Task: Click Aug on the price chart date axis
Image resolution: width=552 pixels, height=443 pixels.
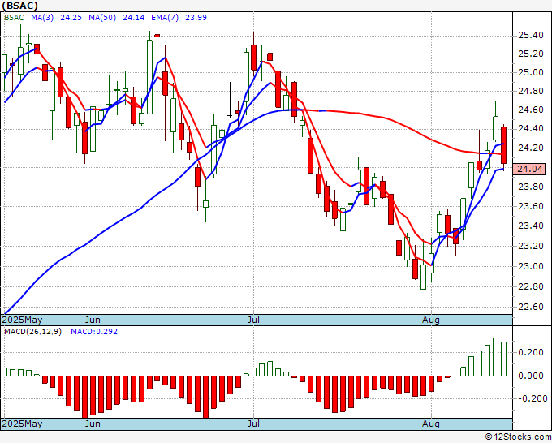Action: (431, 320)
